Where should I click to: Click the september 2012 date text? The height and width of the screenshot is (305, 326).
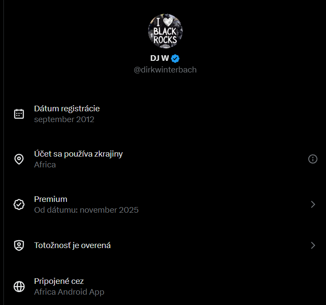click(64, 119)
